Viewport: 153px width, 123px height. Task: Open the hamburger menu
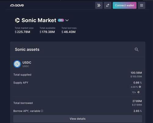pos(141,5)
